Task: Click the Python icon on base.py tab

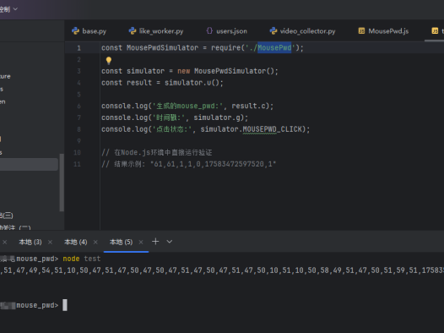Action: (76, 31)
